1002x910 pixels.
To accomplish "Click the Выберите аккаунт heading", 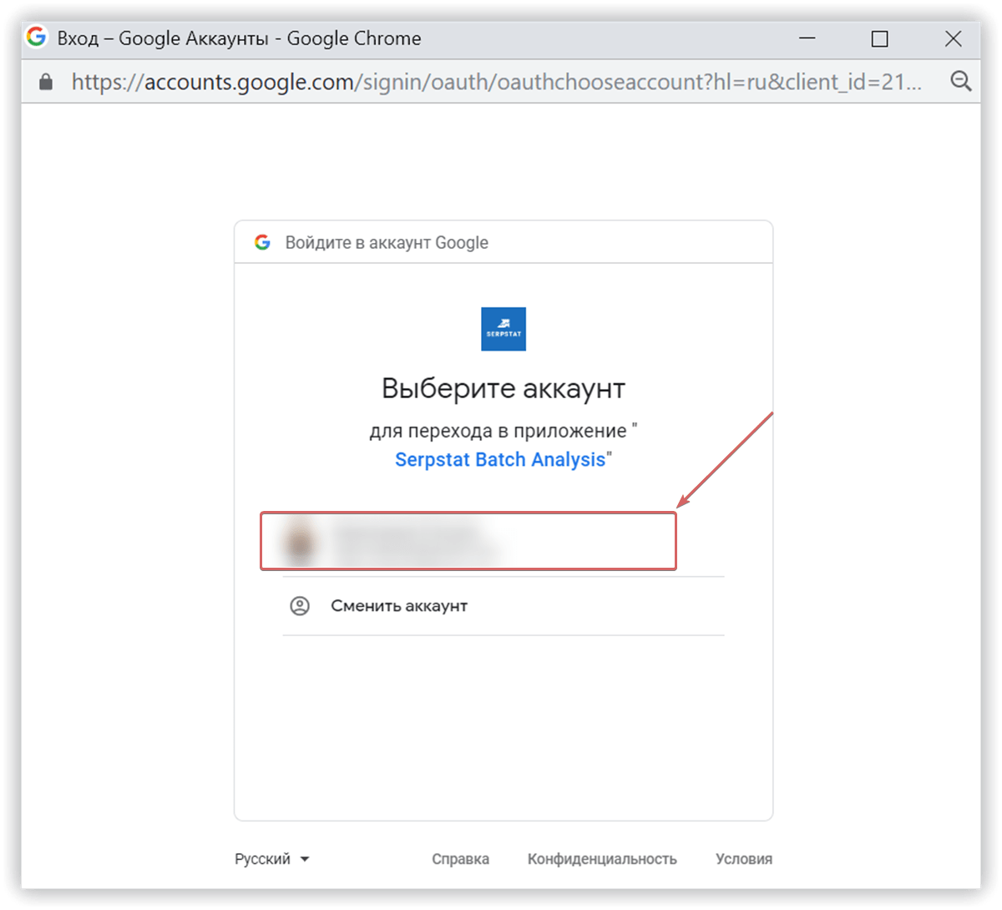I will click(x=504, y=389).
